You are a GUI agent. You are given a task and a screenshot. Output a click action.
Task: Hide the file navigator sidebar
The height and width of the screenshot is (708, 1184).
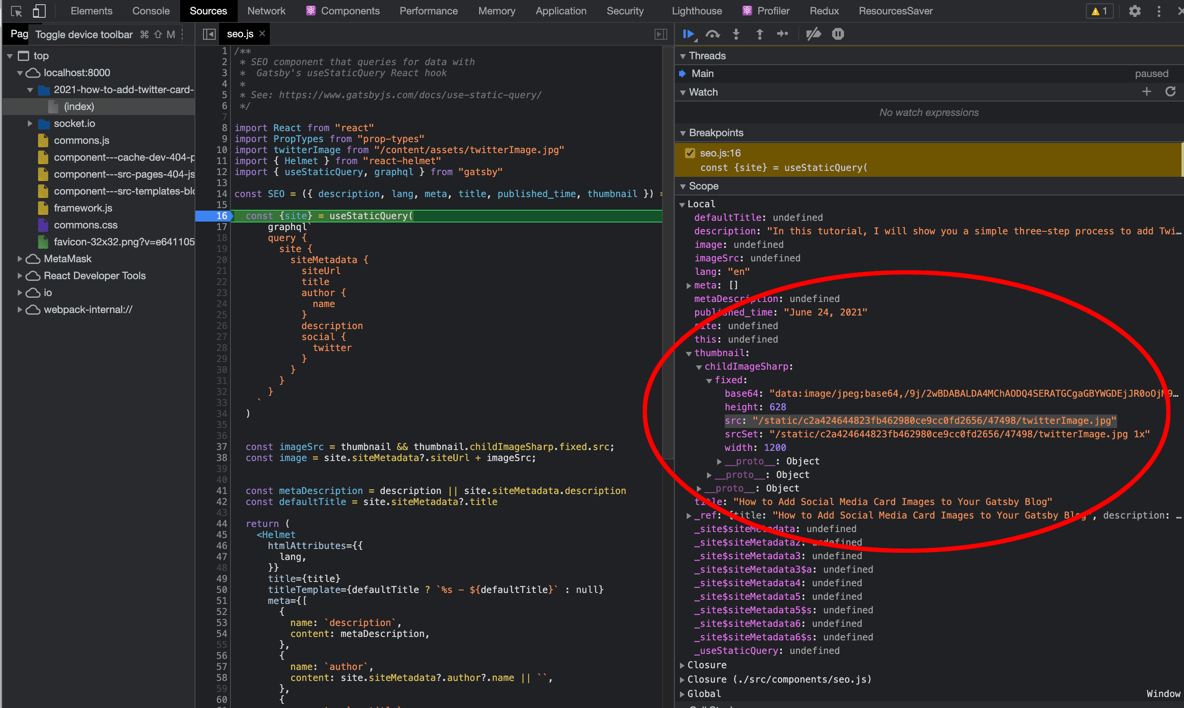coord(209,34)
